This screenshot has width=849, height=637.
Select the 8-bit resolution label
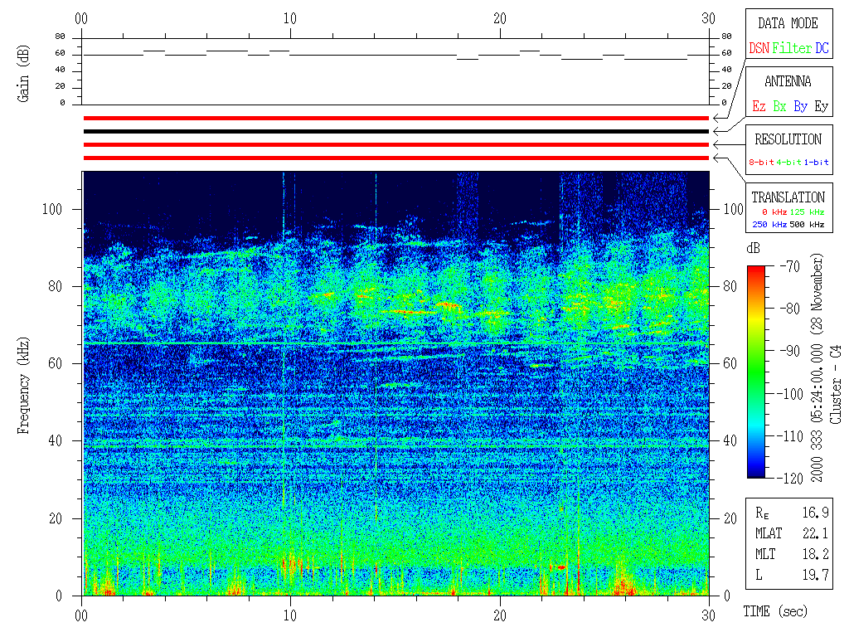[x=762, y=163]
